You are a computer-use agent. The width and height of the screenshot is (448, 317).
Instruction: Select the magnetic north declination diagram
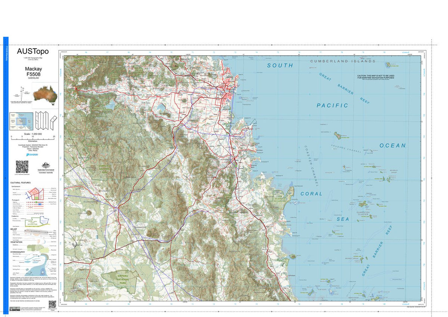pyautogui.click(x=22, y=94)
